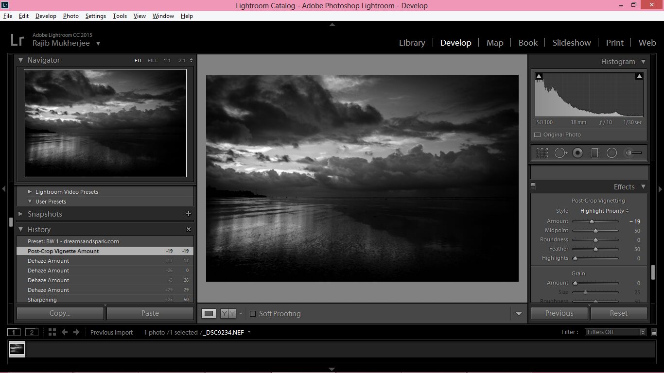The height and width of the screenshot is (373, 664).
Task: Open the vignette Style Highlight Priority dropdown
Action: coord(605,211)
